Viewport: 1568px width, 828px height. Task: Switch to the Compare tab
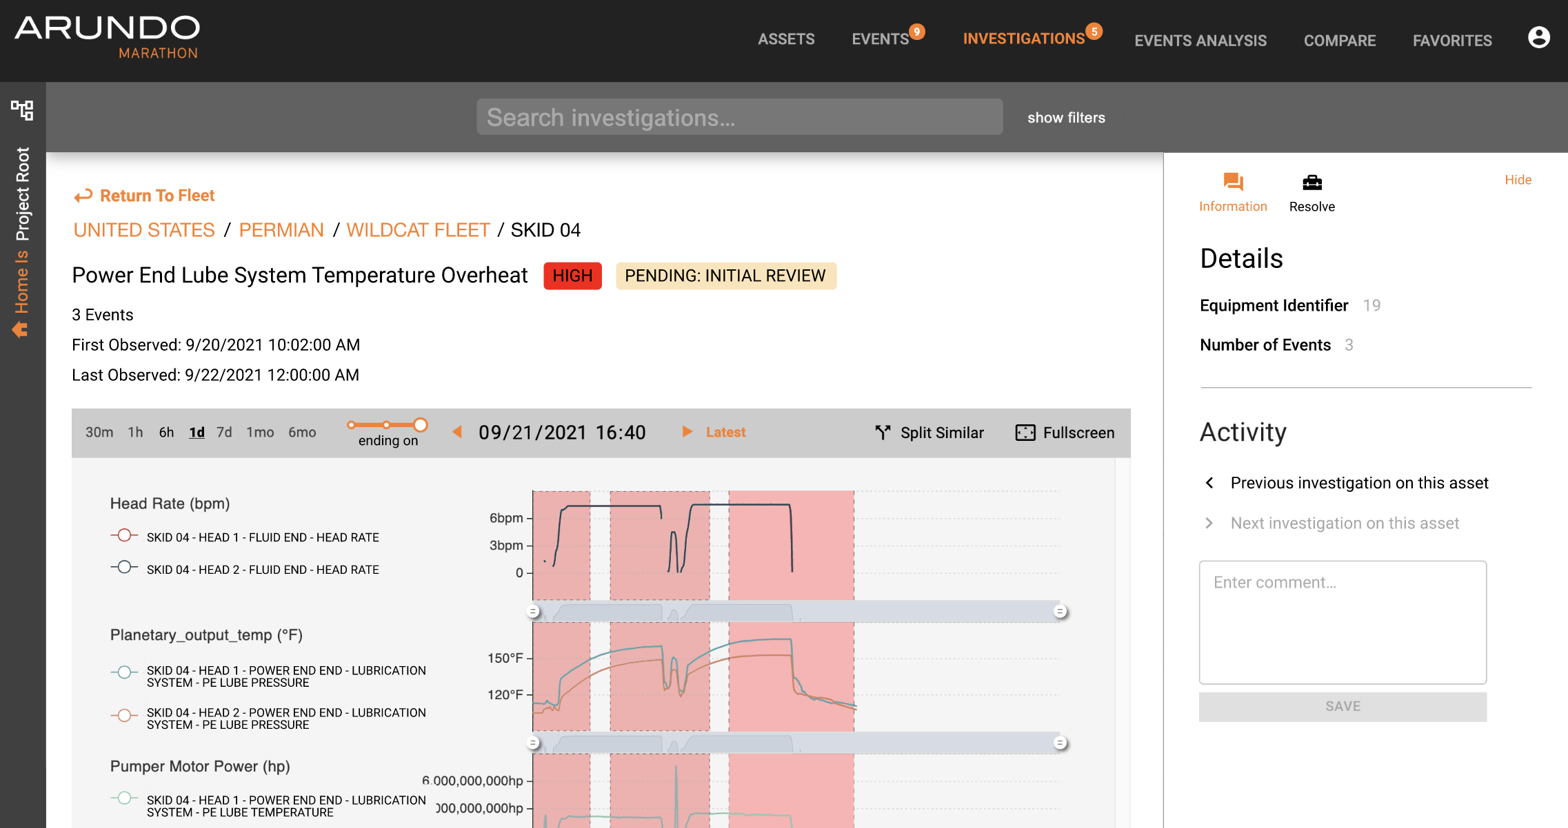pos(1339,41)
